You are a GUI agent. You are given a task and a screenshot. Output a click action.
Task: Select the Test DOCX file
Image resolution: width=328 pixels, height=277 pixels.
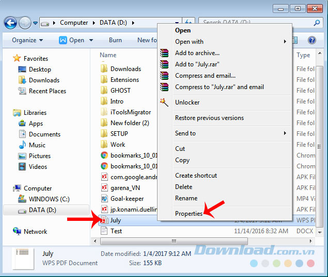click(116, 231)
